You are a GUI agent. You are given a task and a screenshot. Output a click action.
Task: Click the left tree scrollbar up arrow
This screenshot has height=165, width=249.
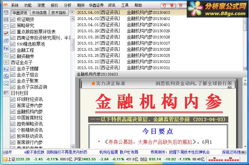tap(72, 19)
